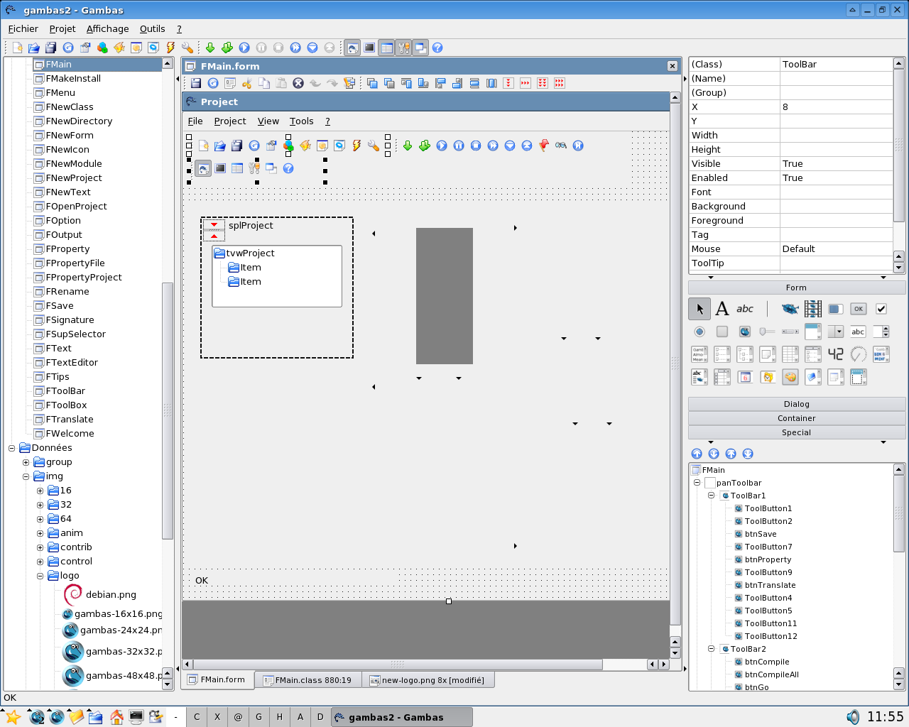The image size is (909, 727).
Task: Click the scissors Cut icon in the form editor toolbar
Action: pos(247,83)
